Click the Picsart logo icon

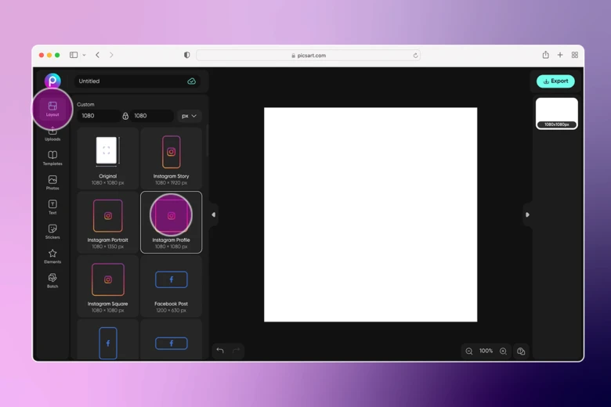(52, 81)
